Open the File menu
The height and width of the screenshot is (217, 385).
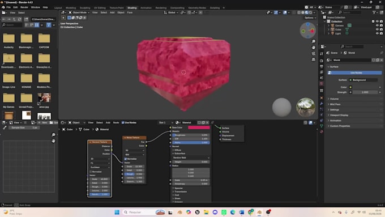[x=8, y=7]
